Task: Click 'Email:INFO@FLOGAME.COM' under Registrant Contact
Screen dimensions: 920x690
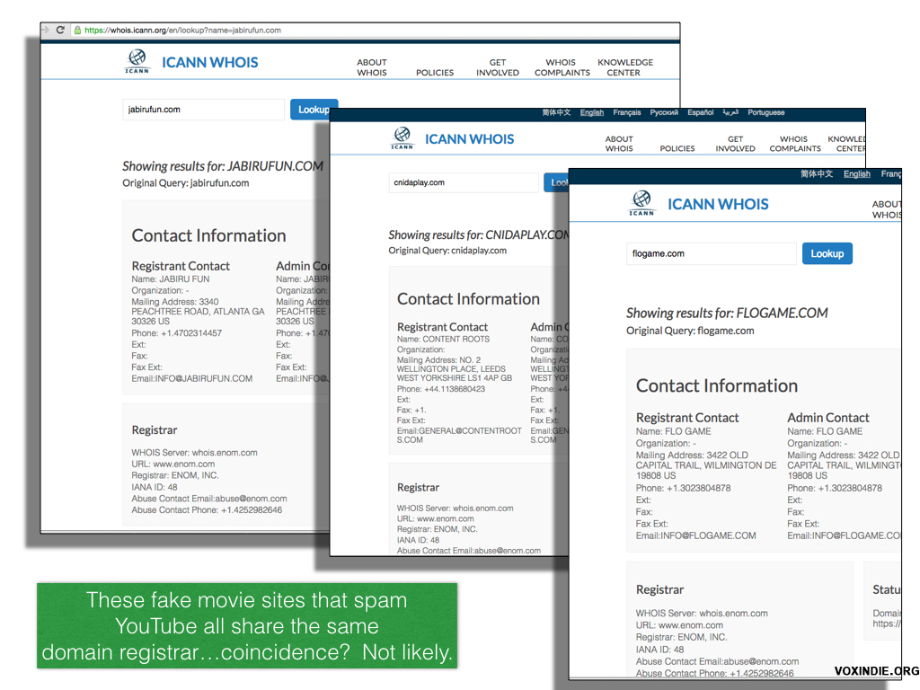Action: click(x=696, y=536)
